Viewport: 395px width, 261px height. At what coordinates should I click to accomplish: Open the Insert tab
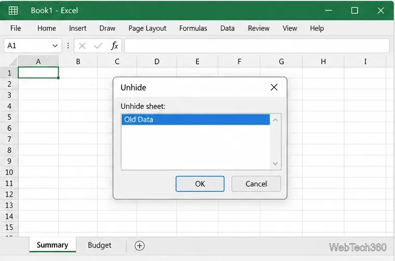click(x=77, y=28)
